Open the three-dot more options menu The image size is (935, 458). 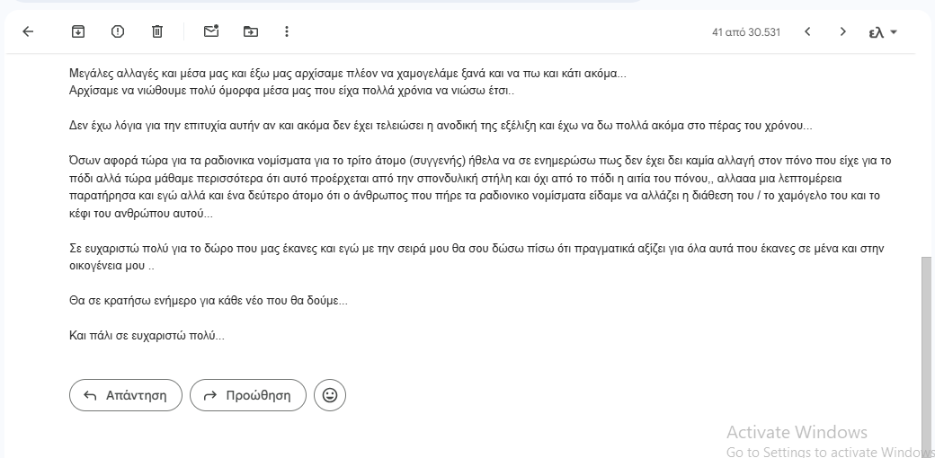click(x=287, y=31)
